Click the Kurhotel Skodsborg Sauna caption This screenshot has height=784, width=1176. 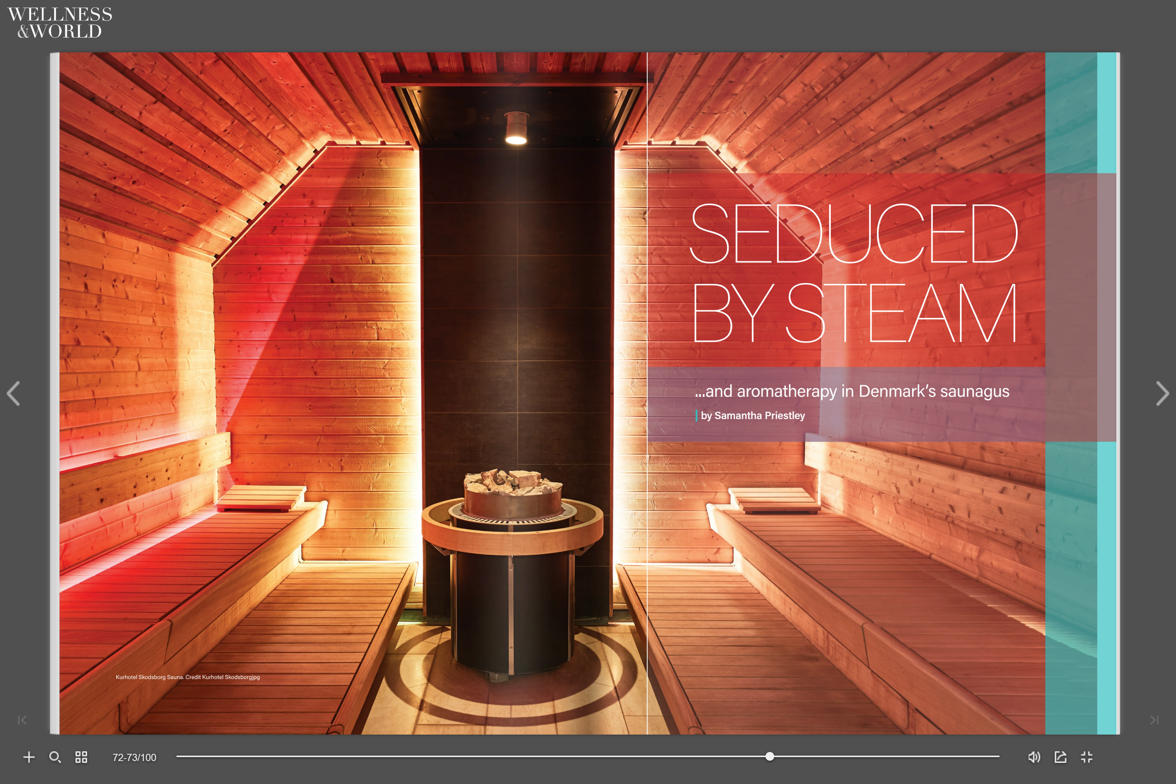[x=188, y=677]
